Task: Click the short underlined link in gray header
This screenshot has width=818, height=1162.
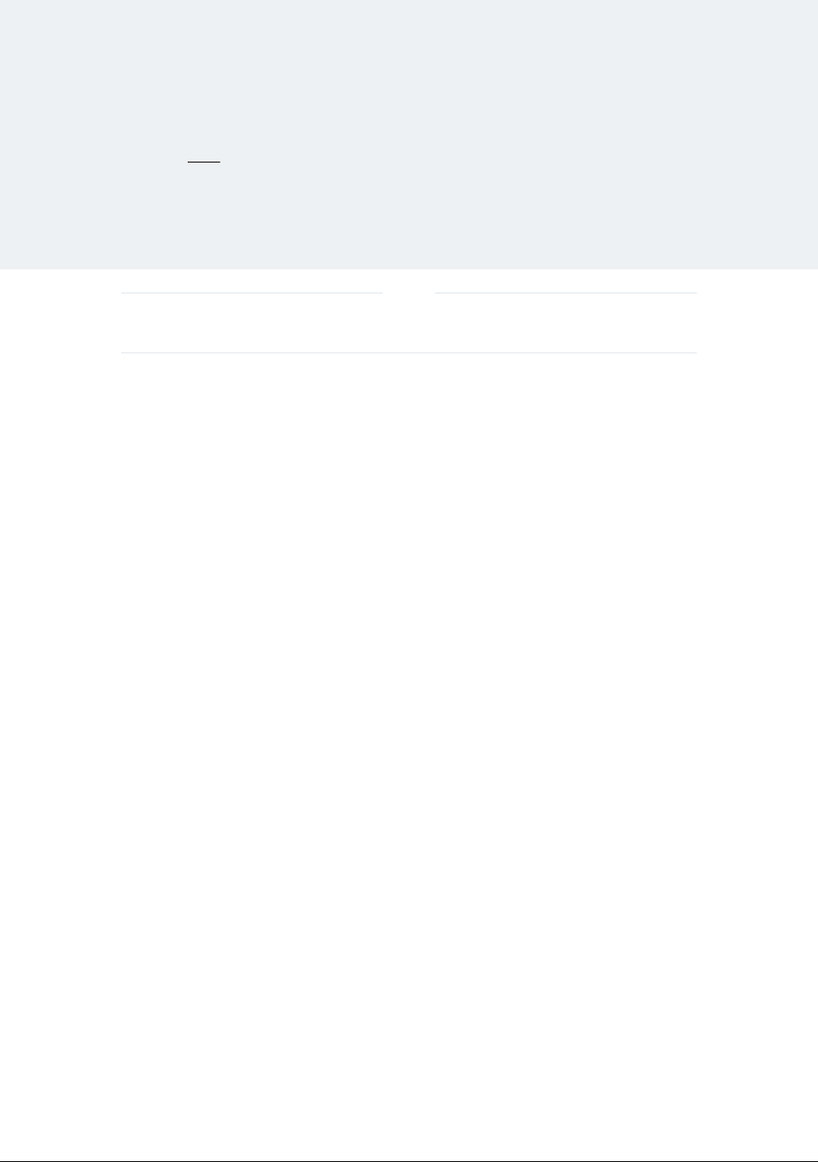Action: click(x=204, y=160)
